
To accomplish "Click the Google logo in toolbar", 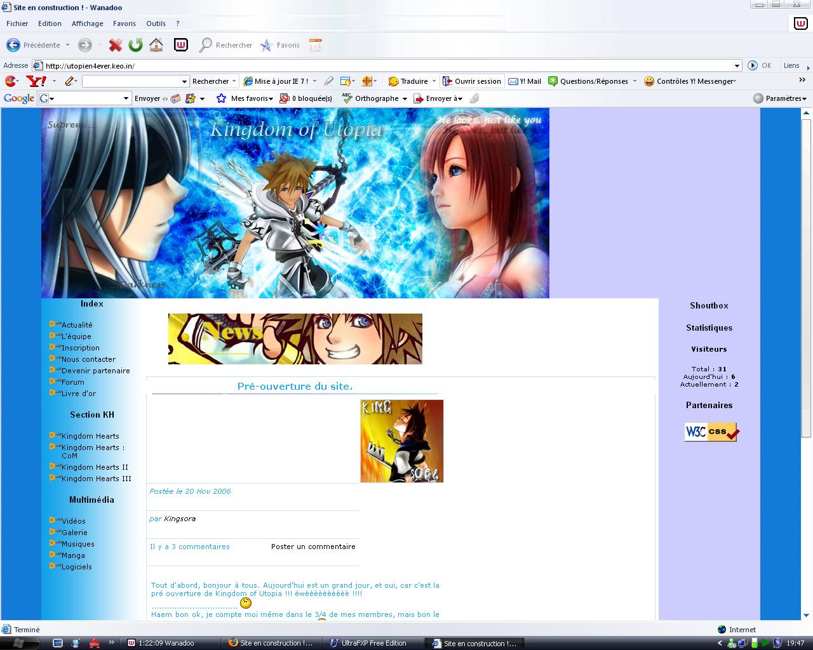I will pos(19,98).
